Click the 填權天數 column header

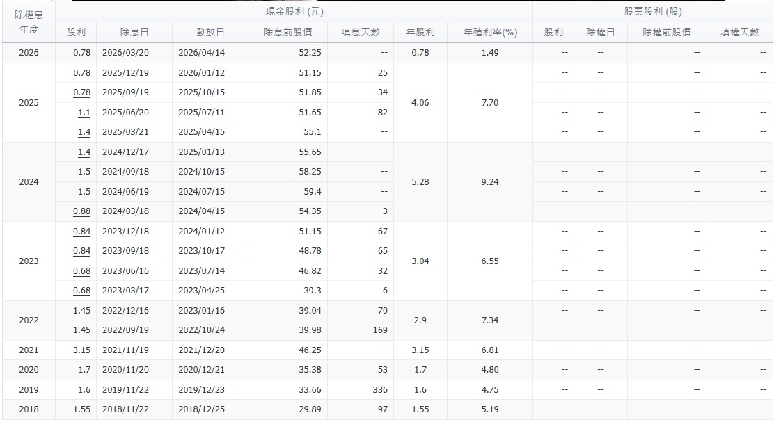tap(739, 31)
